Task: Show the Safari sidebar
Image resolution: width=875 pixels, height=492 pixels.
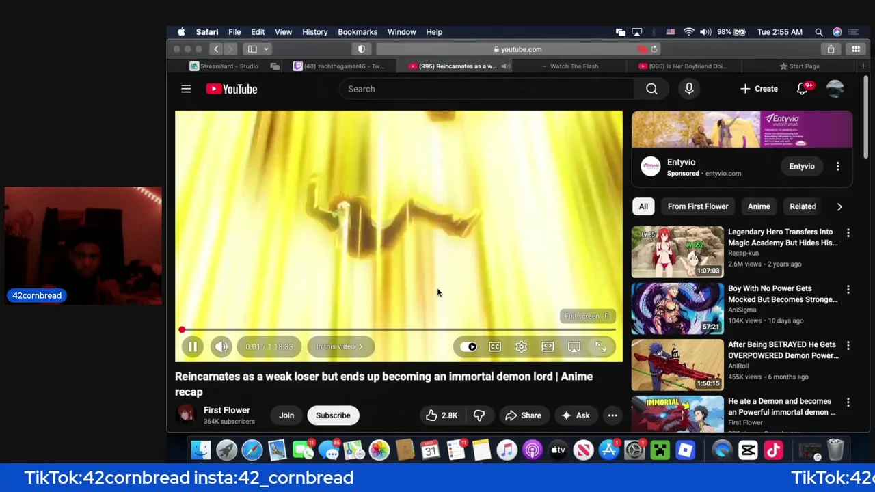Action: point(252,49)
